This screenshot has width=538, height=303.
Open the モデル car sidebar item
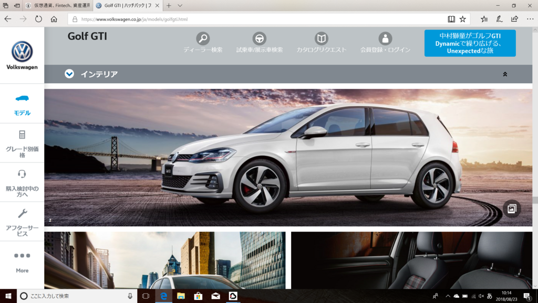click(22, 105)
